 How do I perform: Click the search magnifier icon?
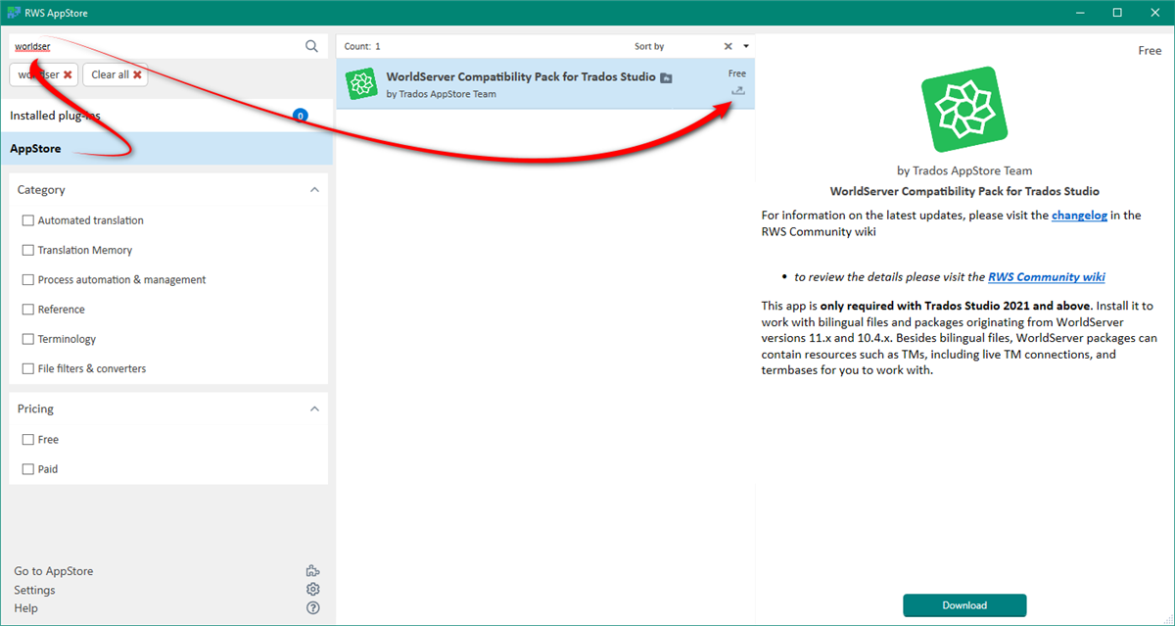[311, 46]
